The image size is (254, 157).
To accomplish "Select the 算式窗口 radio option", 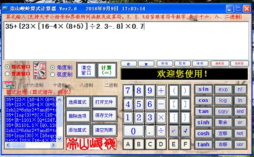I will click(x=18, y=67).
